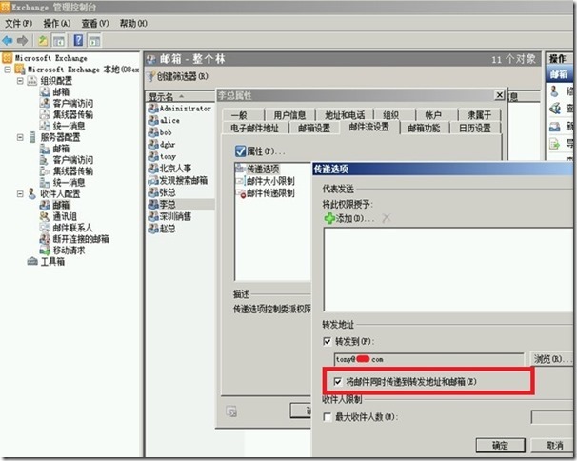The height and width of the screenshot is (461, 577).
Task: Select 邮箱 under 组织配置
Action: coord(54,92)
